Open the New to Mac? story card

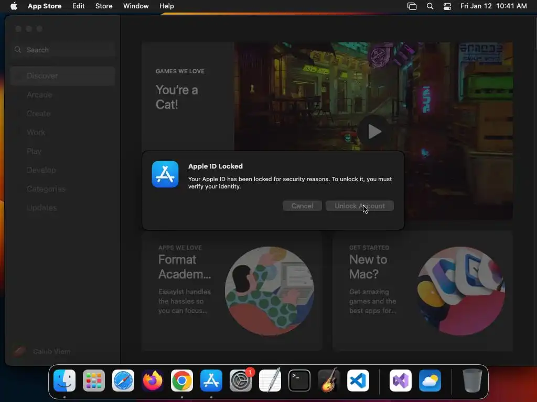pyautogui.click(x=423, y=291)
